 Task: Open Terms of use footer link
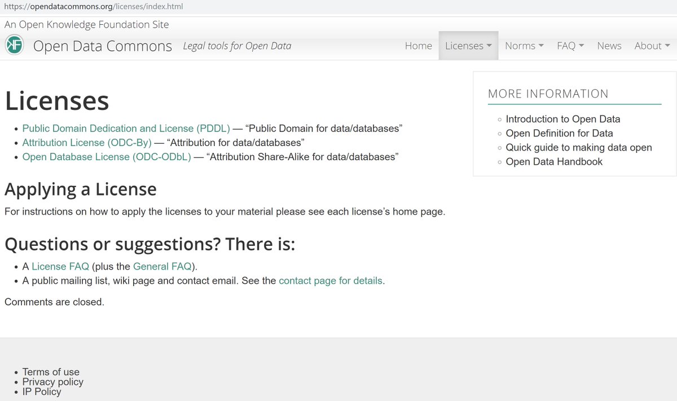click(x=51, y=372)
